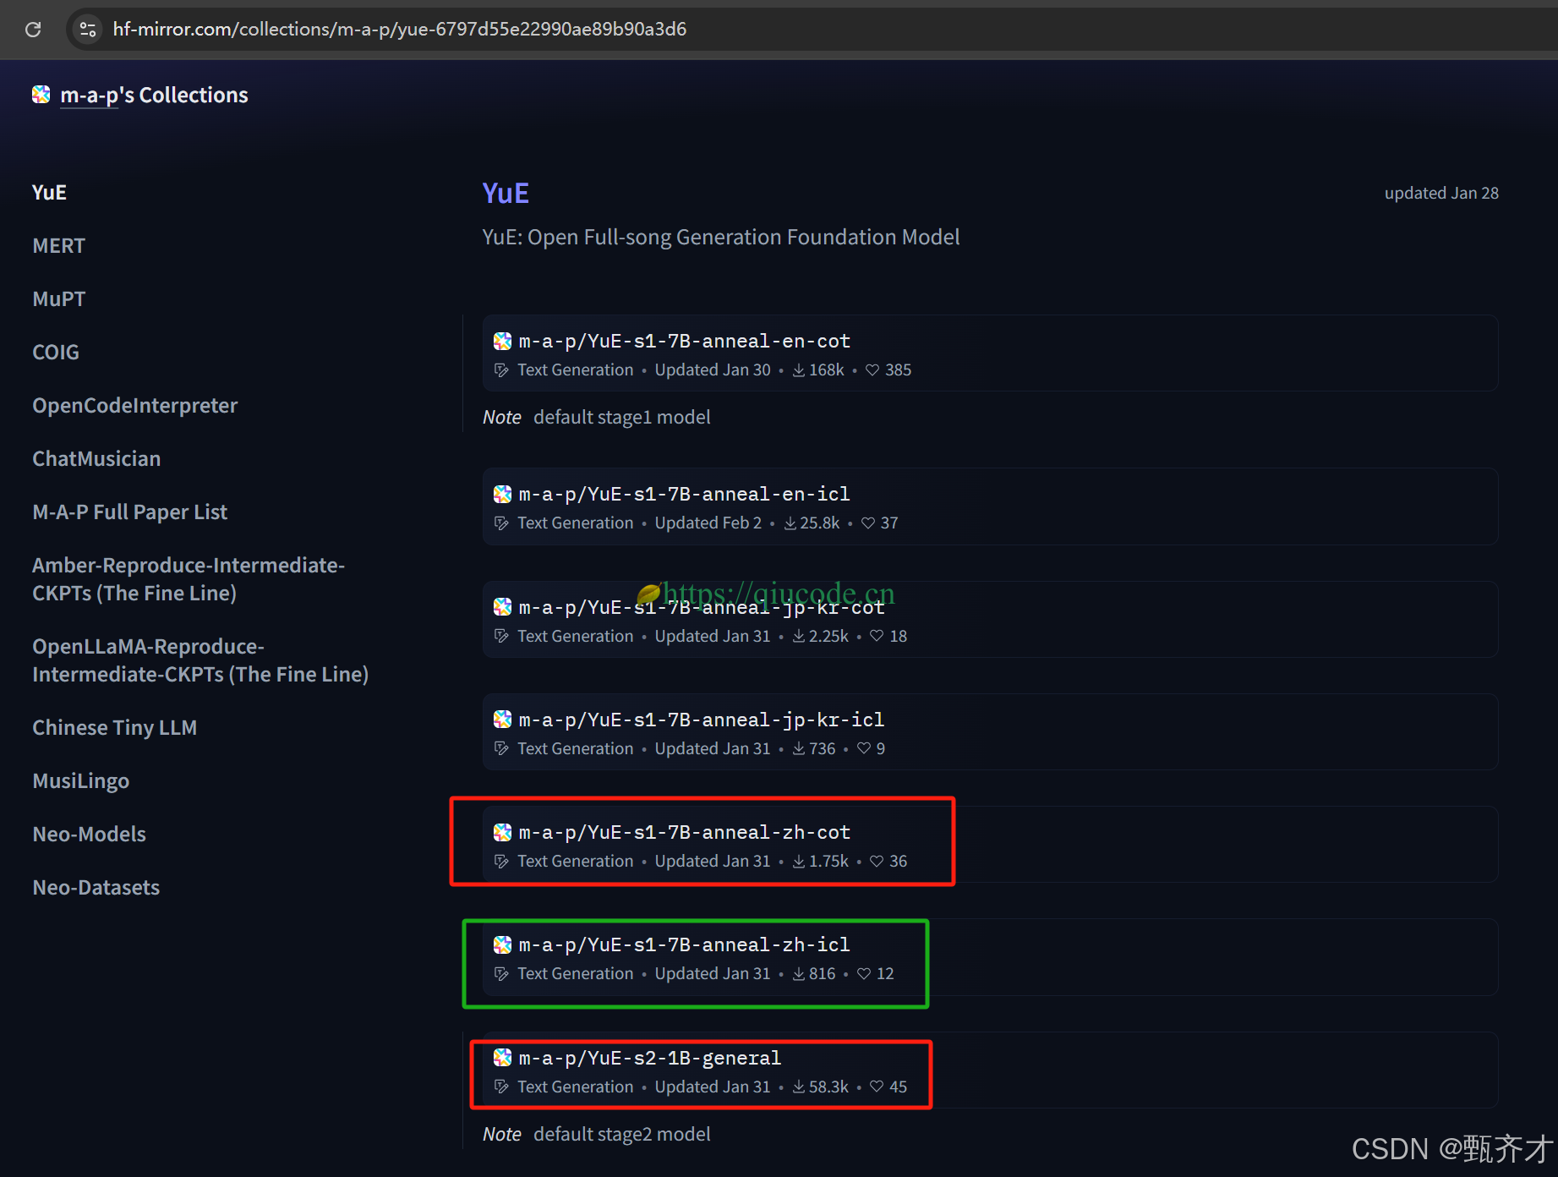The height and width of the screenshot is (1177, 1558).
Task: Click heart icon with 9 likes
Action: [864, 749]
